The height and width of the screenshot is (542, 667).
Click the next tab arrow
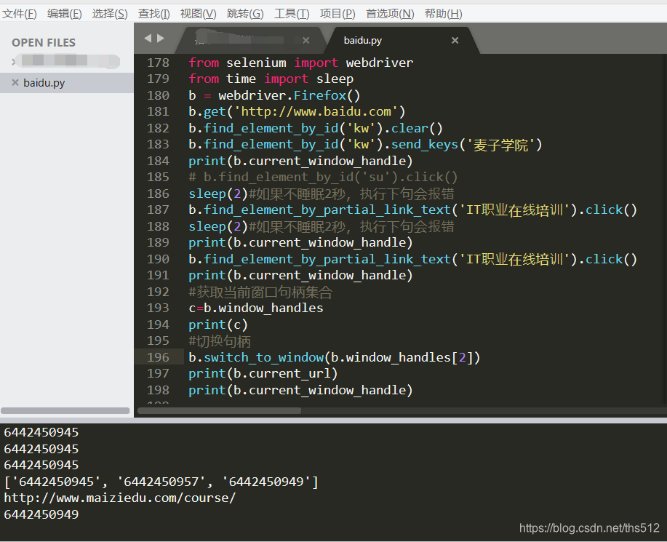click(161, 39)
